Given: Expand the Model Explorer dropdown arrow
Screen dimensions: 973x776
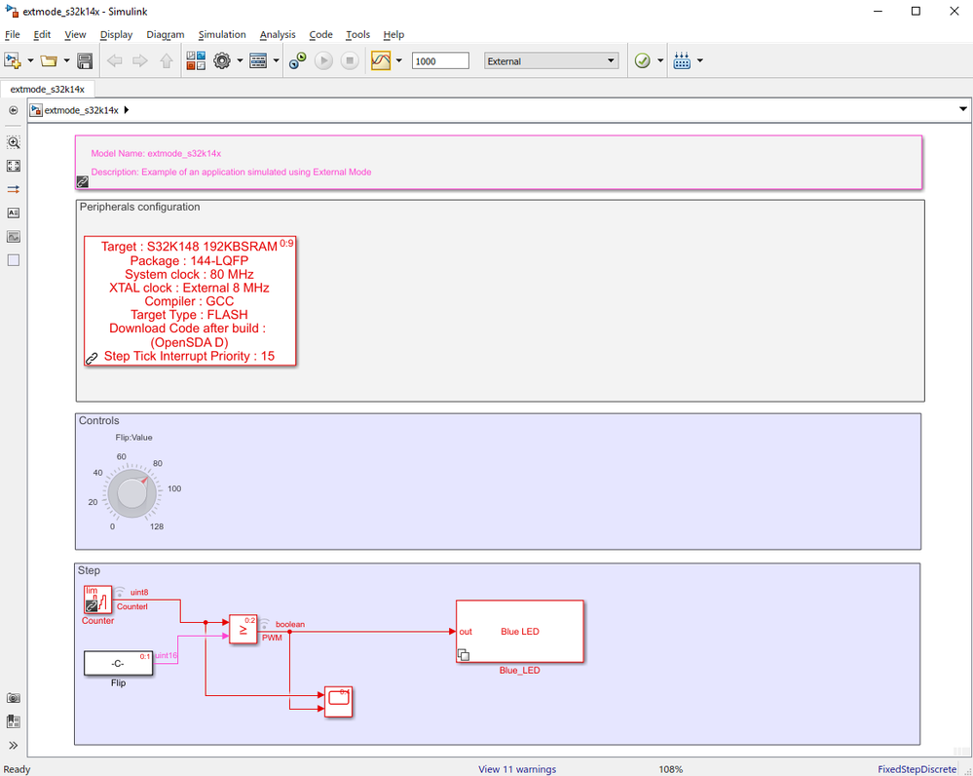Looking at the screenshot, I should [x=277, y=60].
